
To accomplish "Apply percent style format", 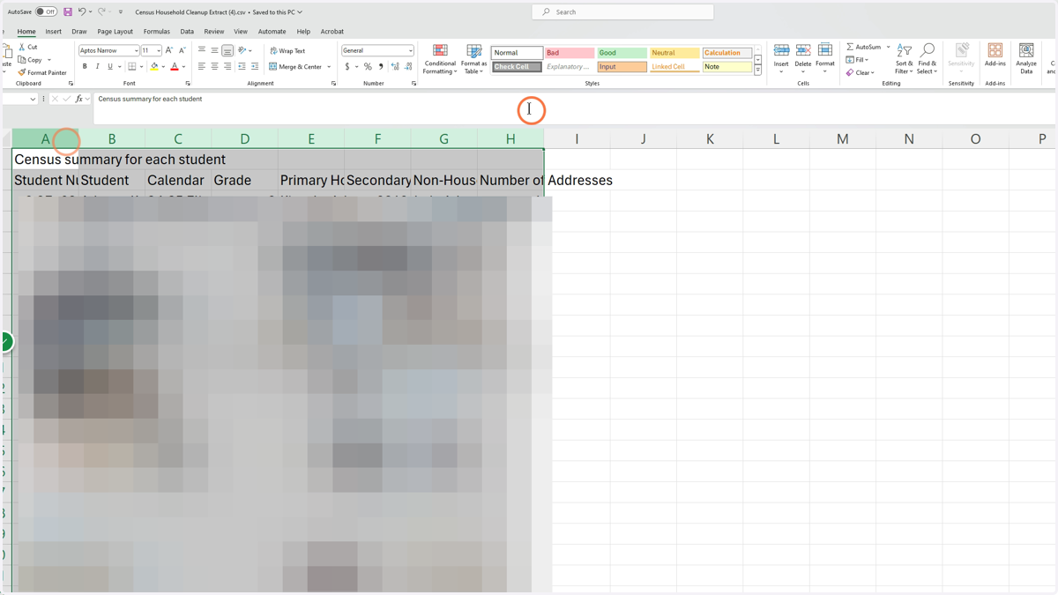I will point(368,66).
